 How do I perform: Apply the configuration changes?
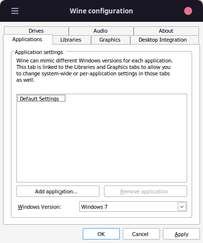181,234
